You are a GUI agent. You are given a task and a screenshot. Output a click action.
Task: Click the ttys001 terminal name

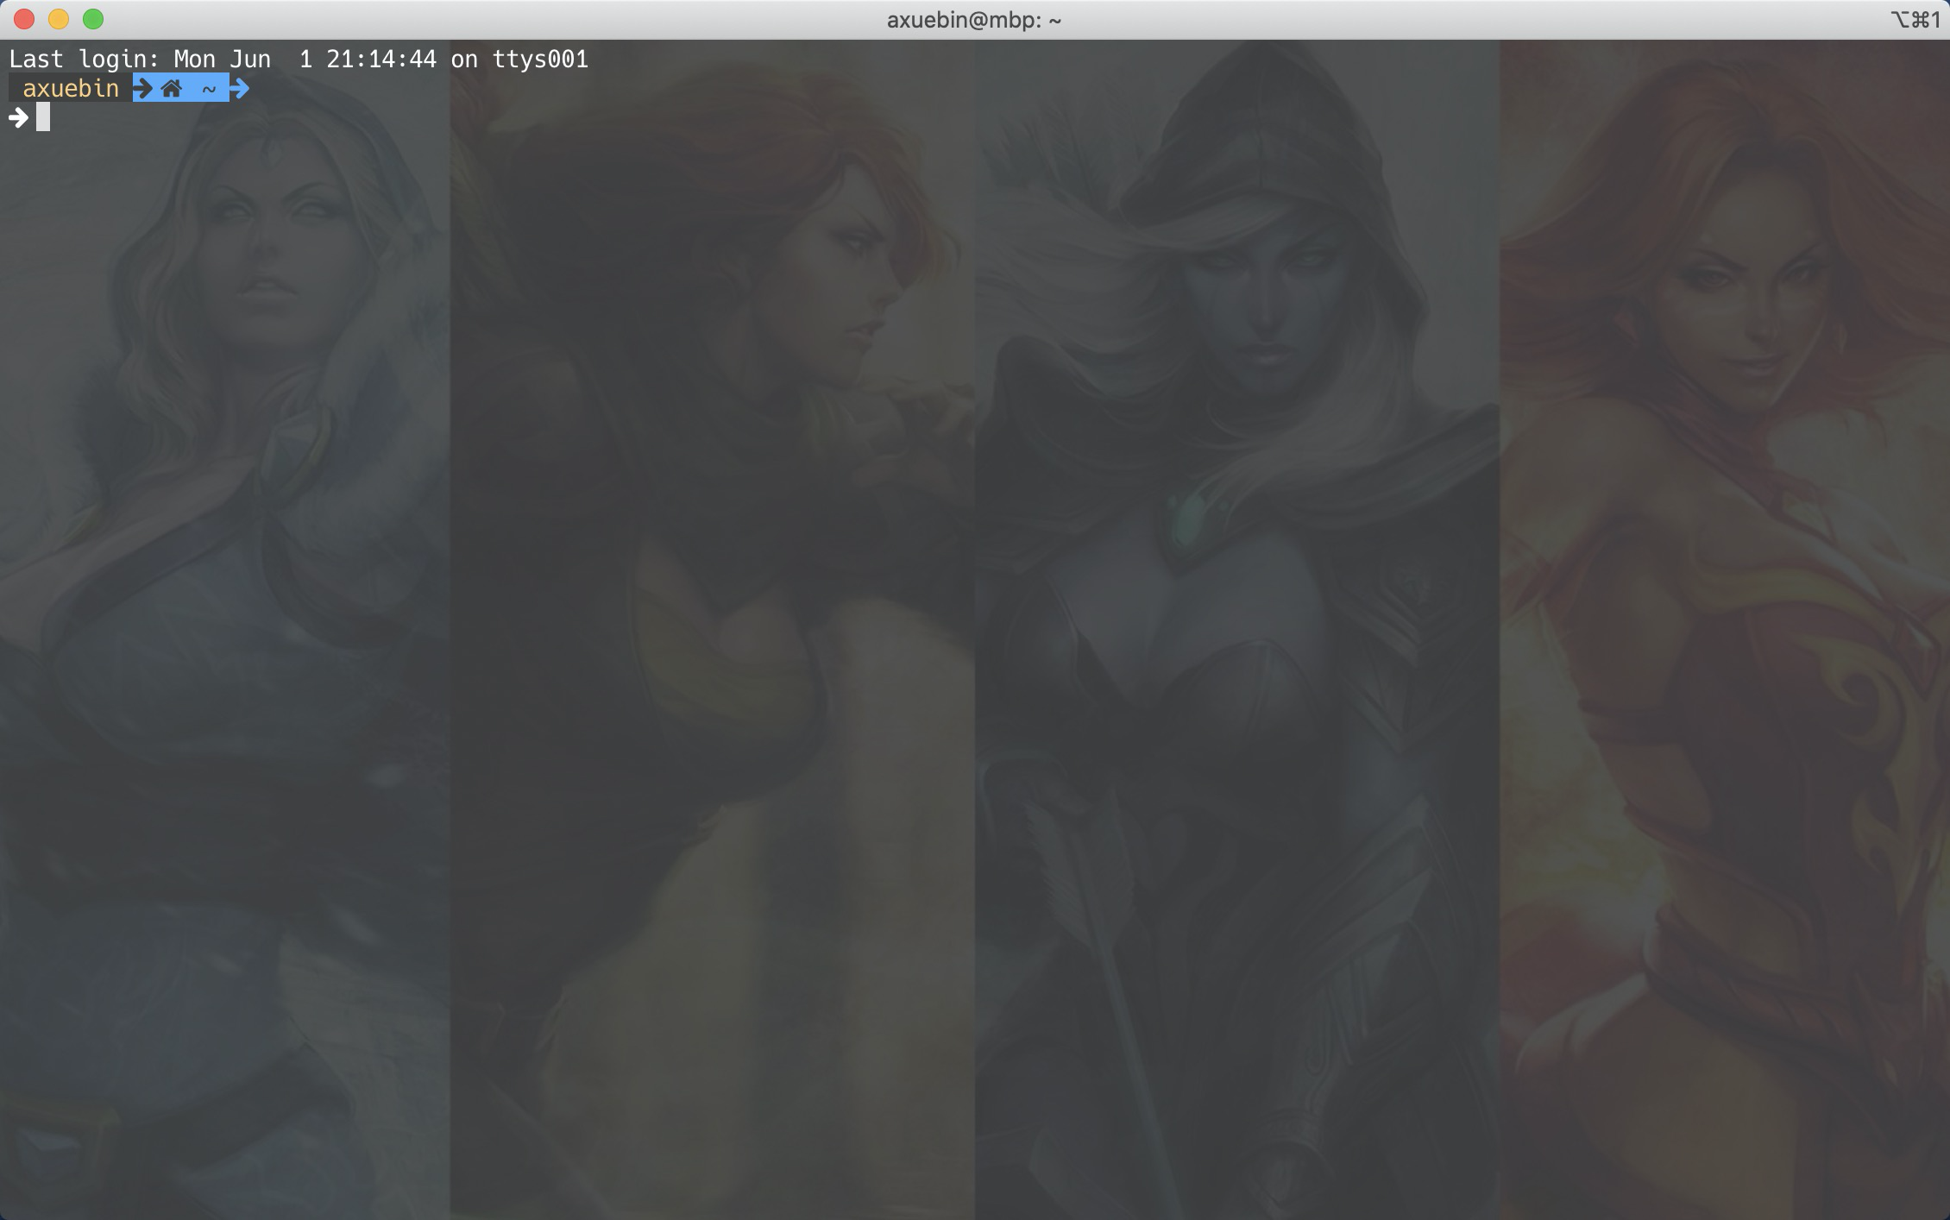tap(540, 59)
